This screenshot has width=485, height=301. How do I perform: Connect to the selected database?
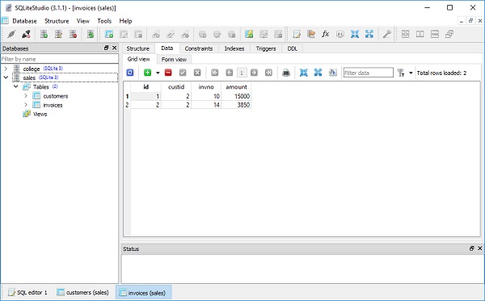(x=11, y=34)
